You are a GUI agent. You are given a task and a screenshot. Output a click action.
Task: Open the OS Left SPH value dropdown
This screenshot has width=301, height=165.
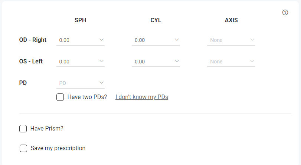click(81, 62)
